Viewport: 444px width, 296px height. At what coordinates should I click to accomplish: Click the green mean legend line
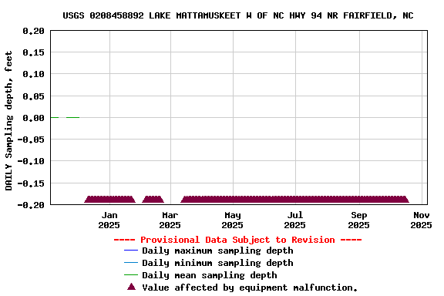click(x=131, y=274)
